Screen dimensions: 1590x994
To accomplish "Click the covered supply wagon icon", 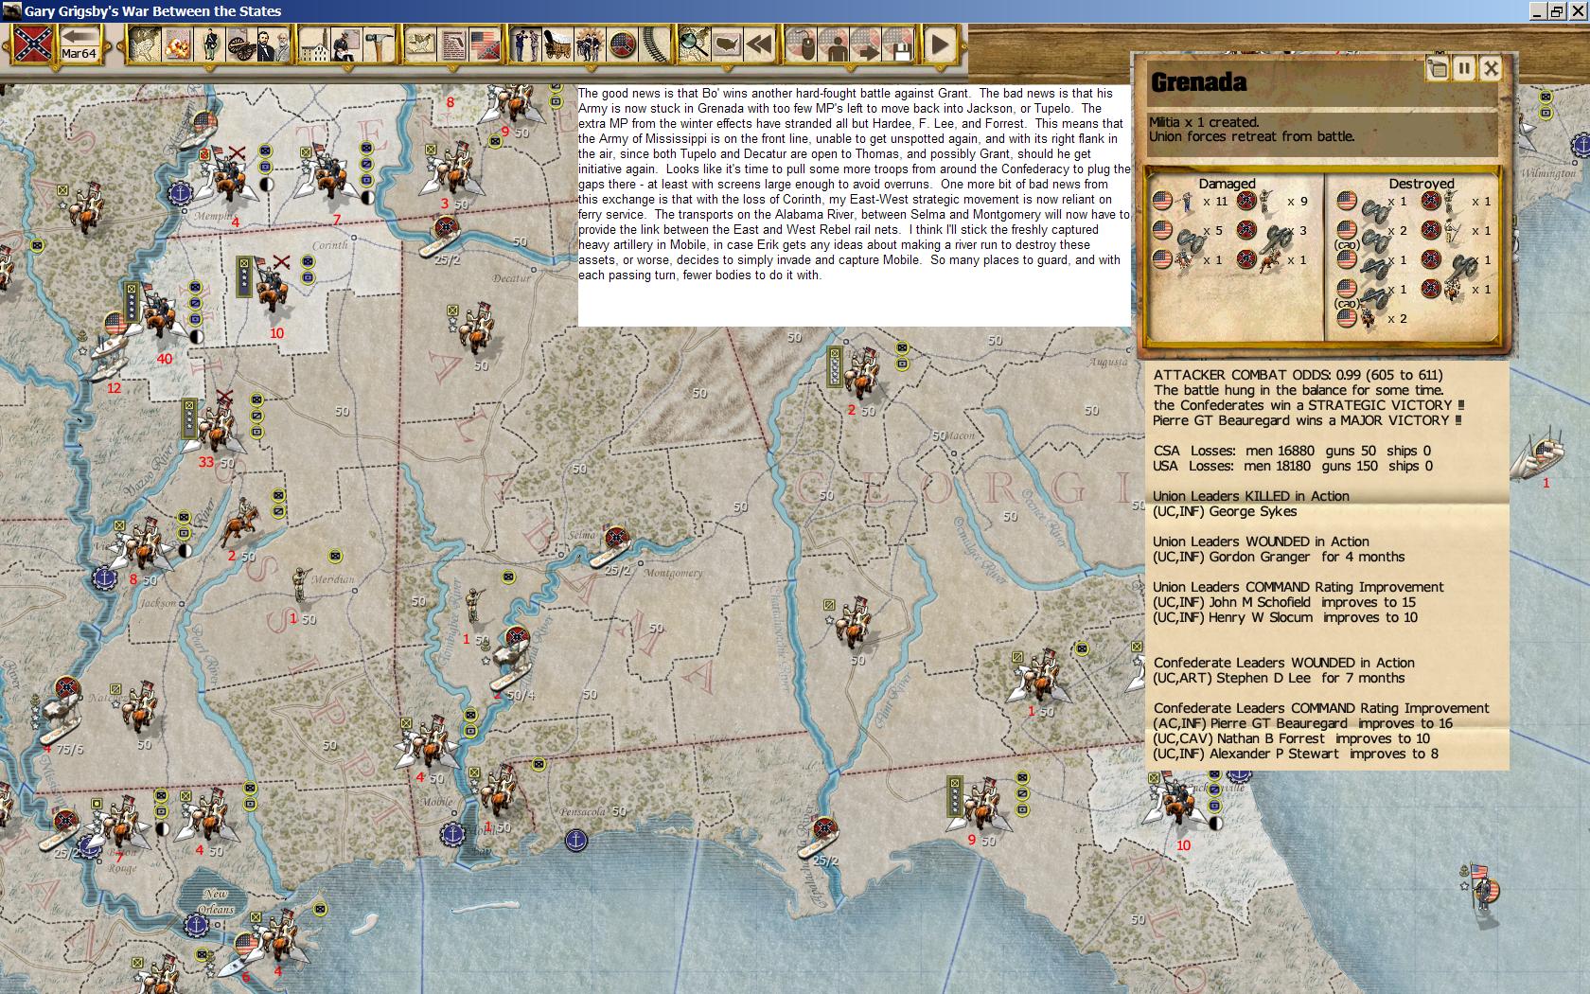I will tap(556, 44).
